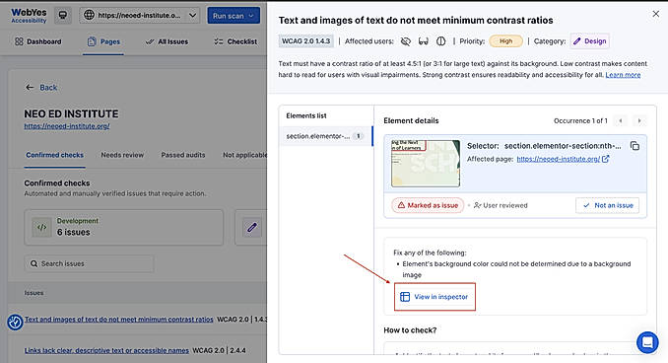Click View in inspector
This screenshot has width=668, height=363.
pyautogui.click(x=434, y=297)
